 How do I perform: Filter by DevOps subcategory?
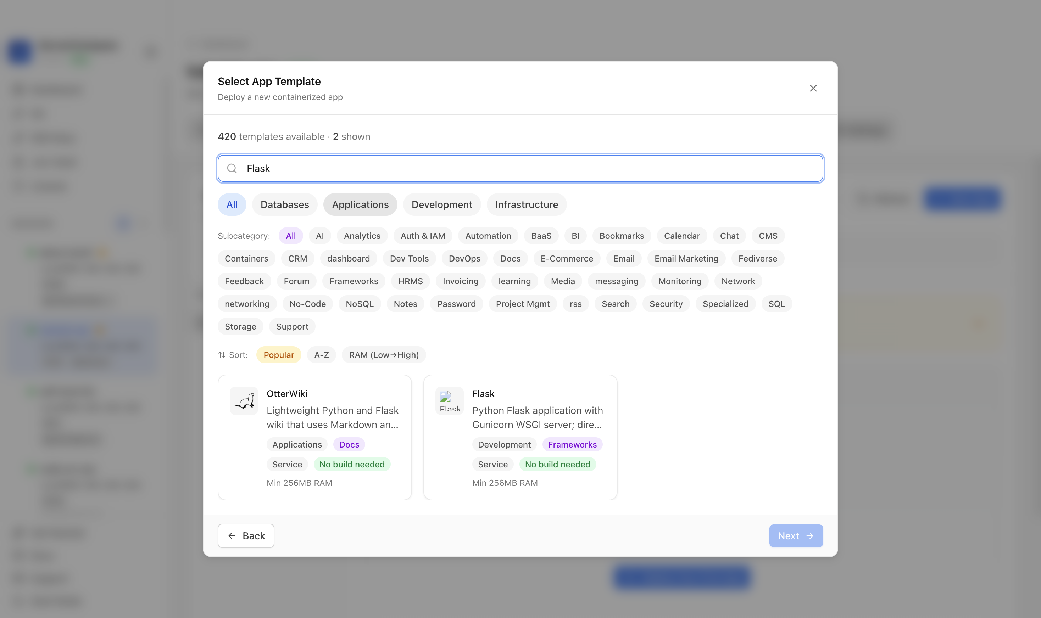click(x=464, y=259)
